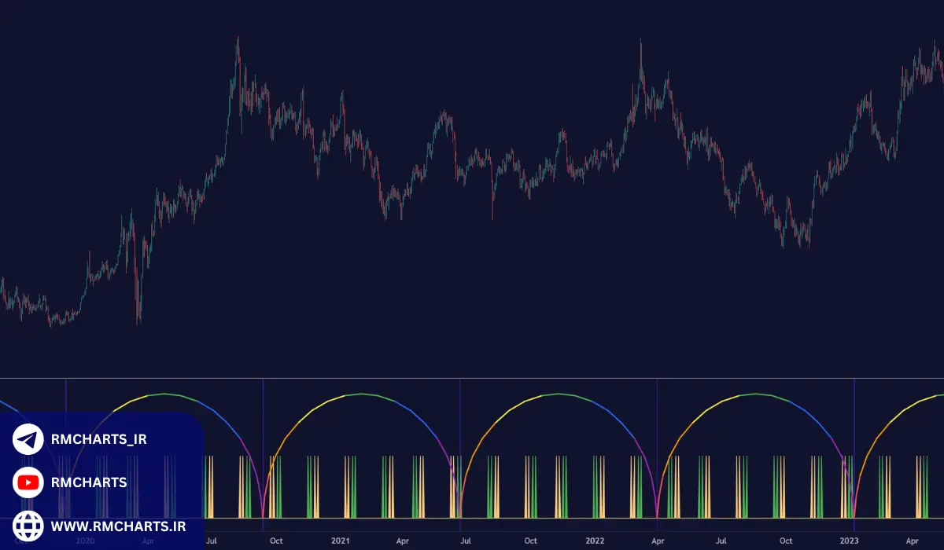Image resolution: width=944 pixels, height=550 pixels.
Task: Click the Oct label just before 2021
Action: pos(276,541)
